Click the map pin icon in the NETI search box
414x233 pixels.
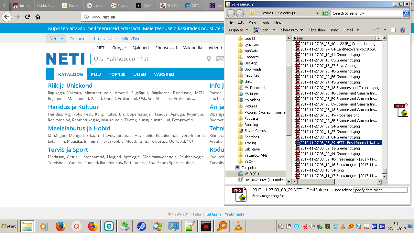209,59
